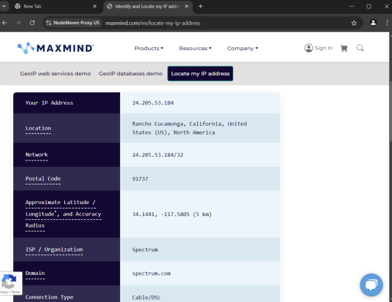The image size is (392, 302).
Task: Click the Sign In link
Action: pos(318,48)
